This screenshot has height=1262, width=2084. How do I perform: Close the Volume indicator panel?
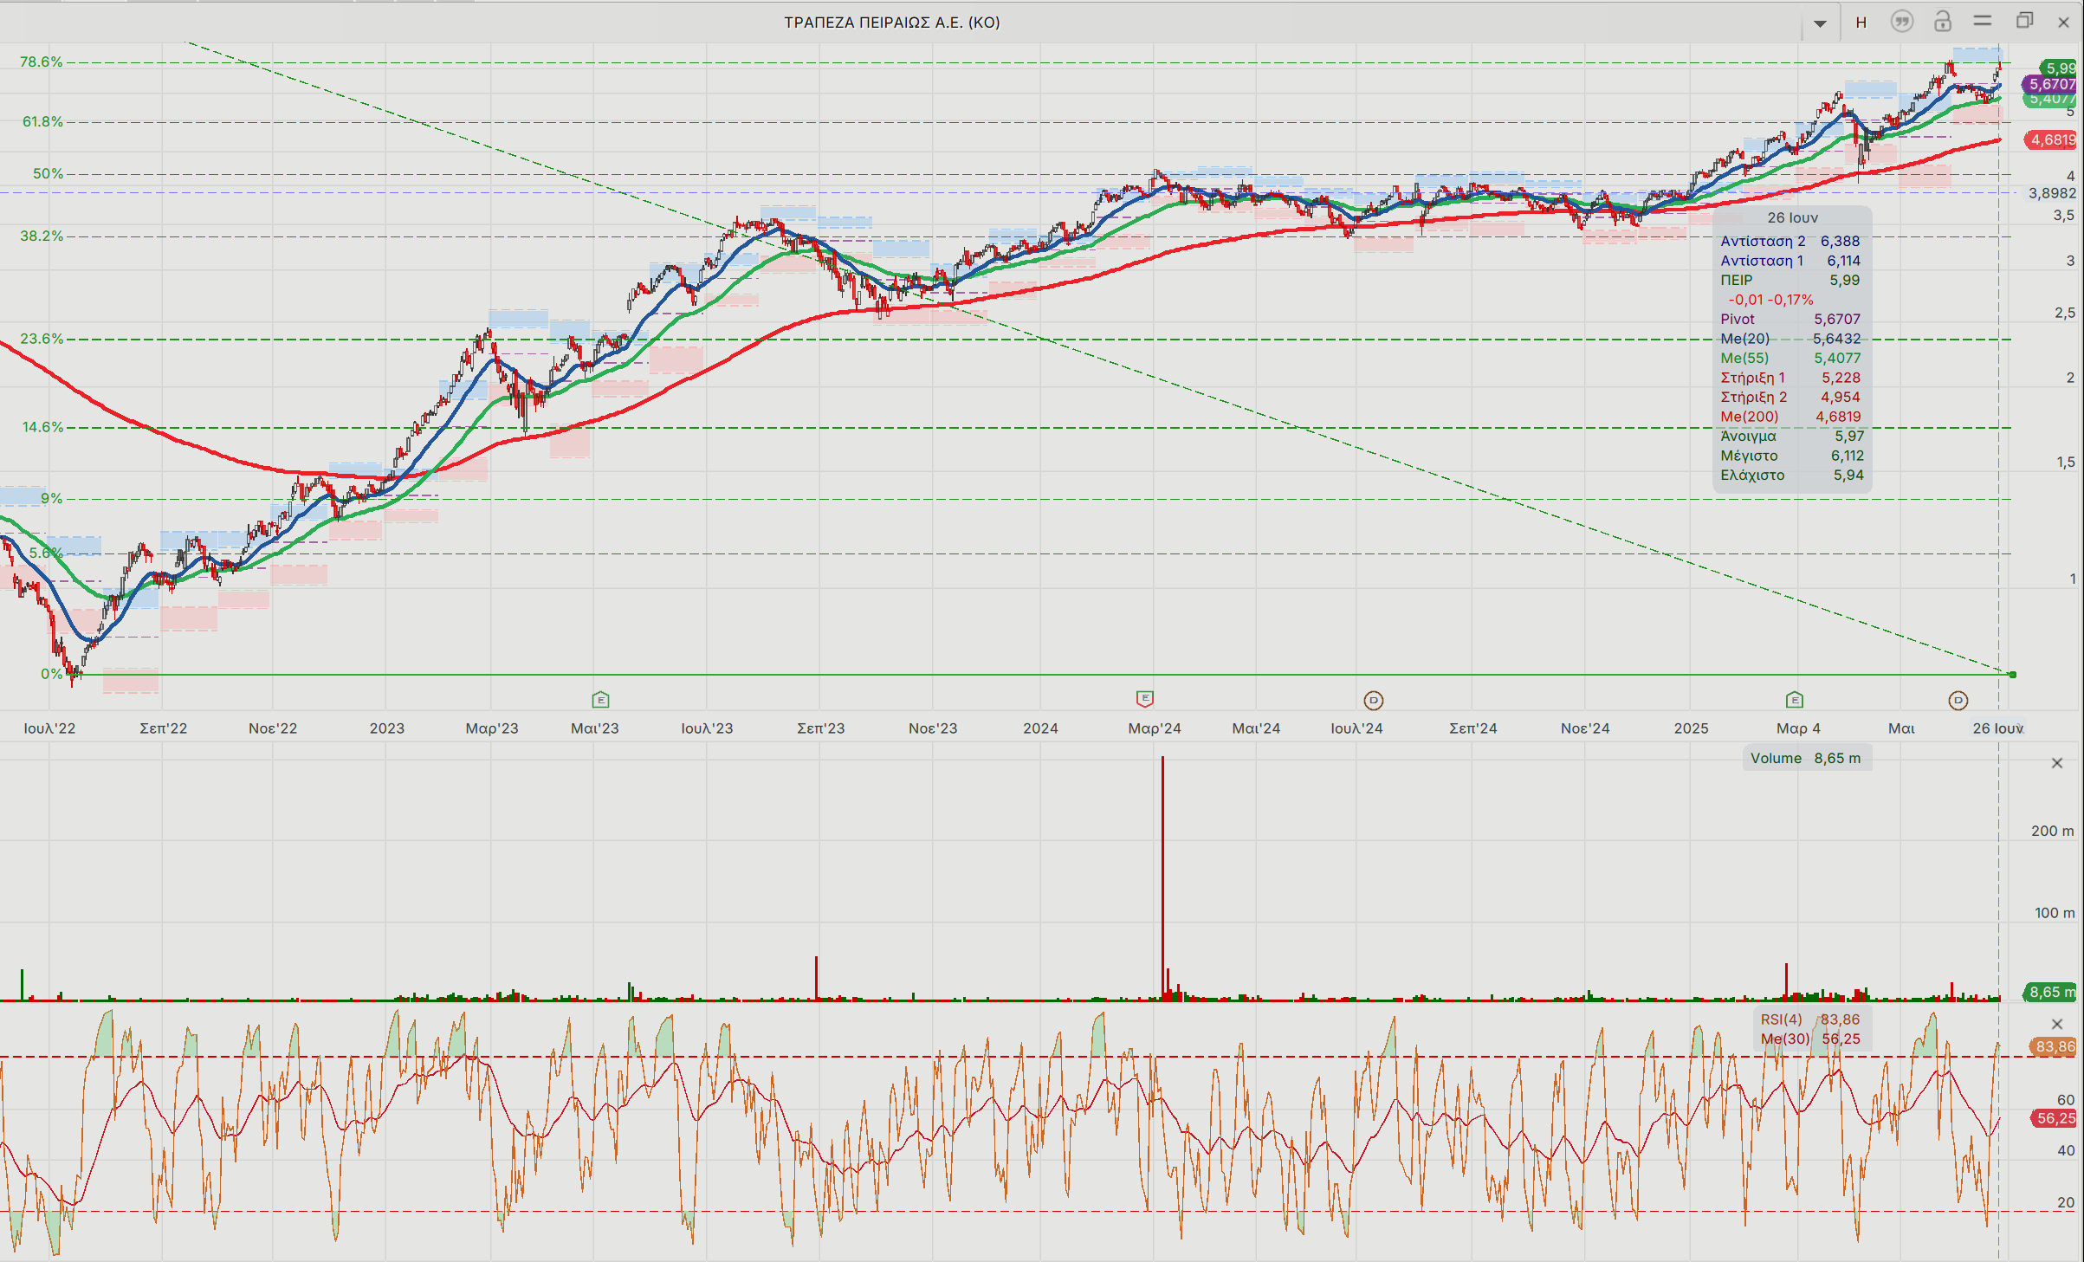(x=2057, y=763)
